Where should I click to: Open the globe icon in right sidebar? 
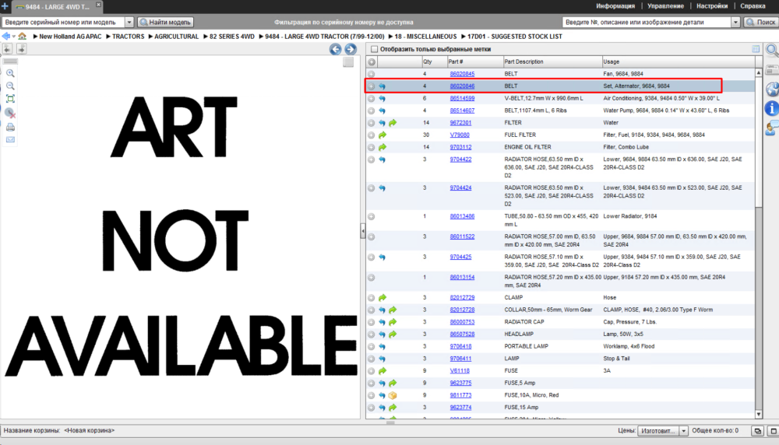coord(772,89)
